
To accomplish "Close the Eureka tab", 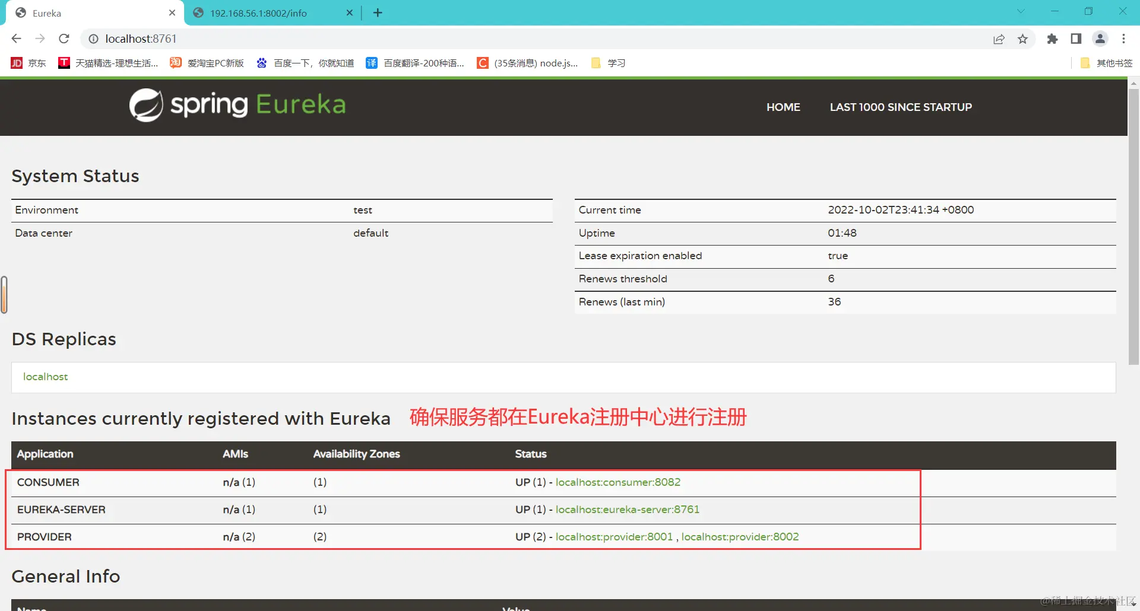I will tap(172, 12).
